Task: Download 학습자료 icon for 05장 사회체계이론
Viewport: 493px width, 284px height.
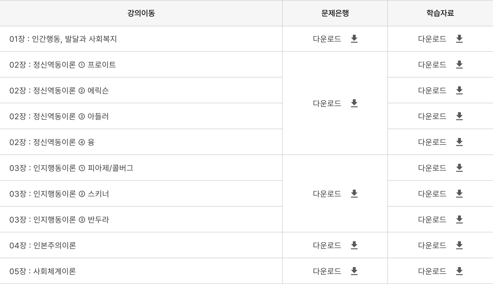Action: [459, 271]
